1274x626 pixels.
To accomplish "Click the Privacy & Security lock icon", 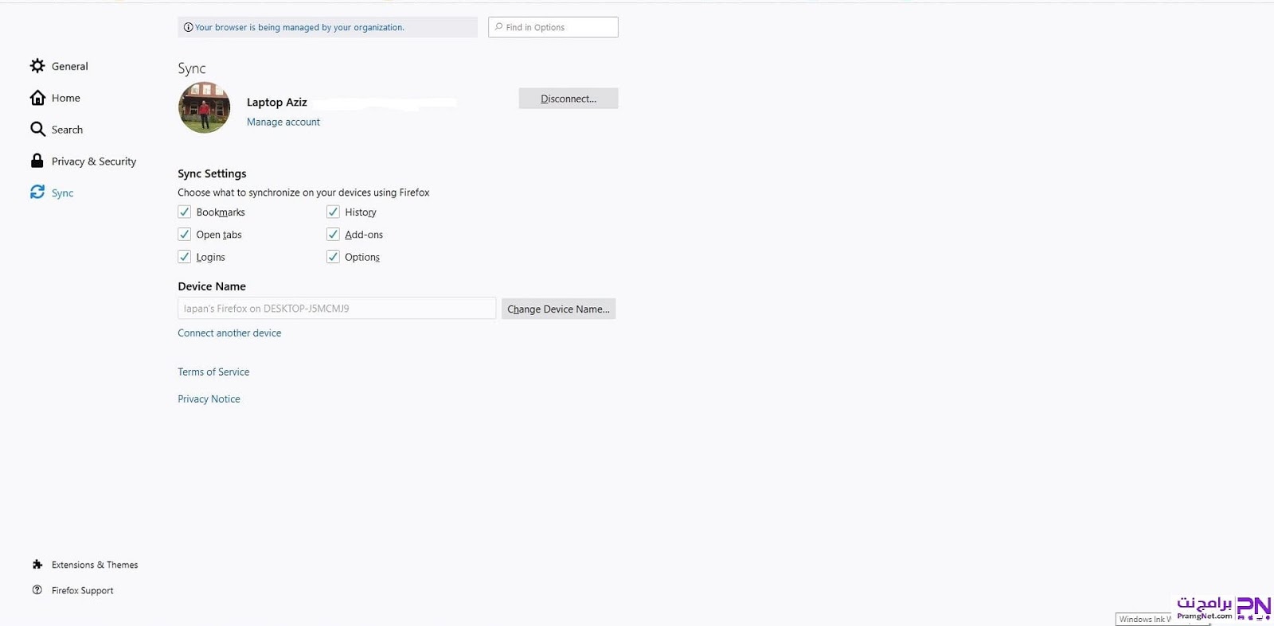I will coord(37,161).
